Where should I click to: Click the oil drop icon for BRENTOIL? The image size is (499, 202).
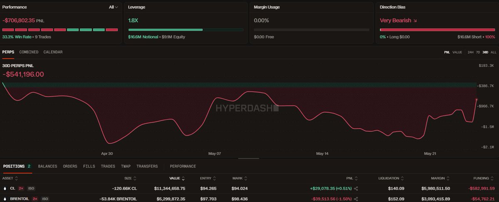click(5, 199)
